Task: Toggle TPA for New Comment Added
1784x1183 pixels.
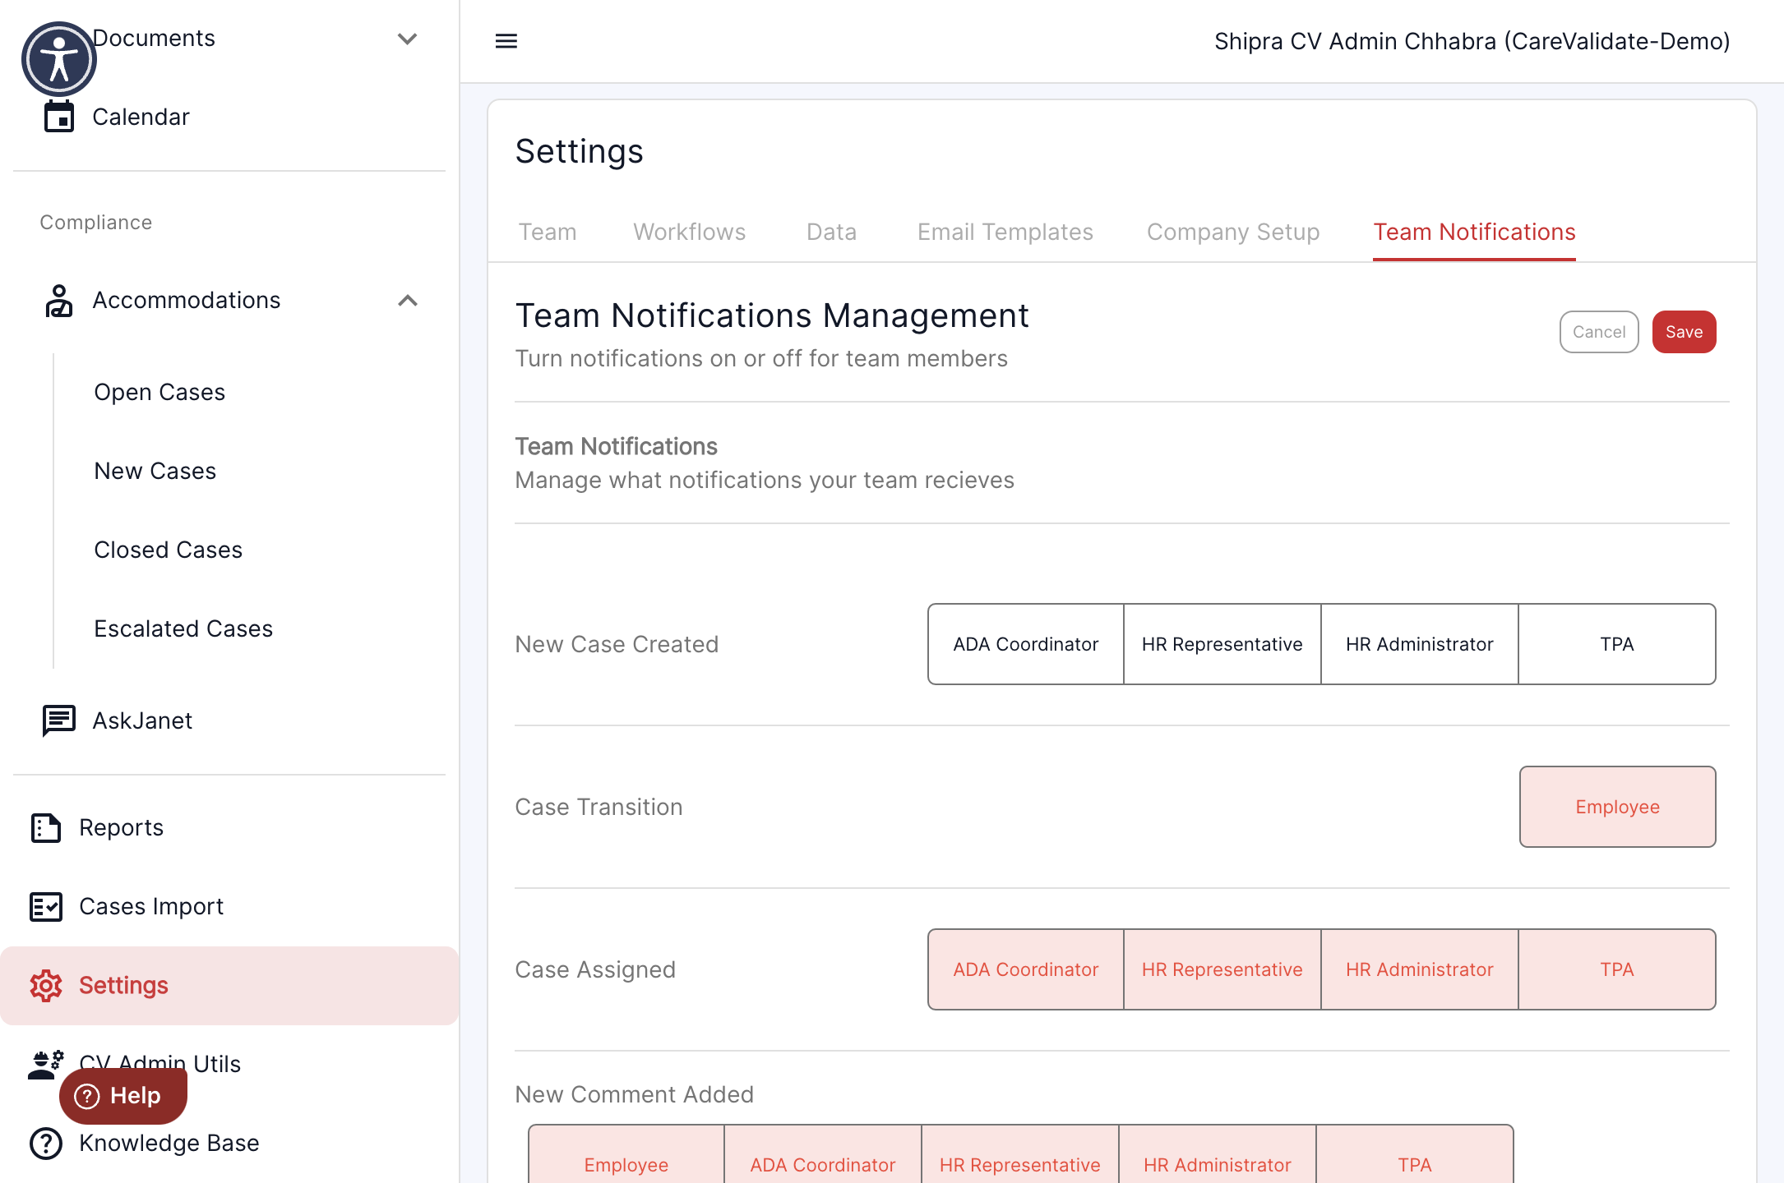Action: (x=1414, y=1154)
